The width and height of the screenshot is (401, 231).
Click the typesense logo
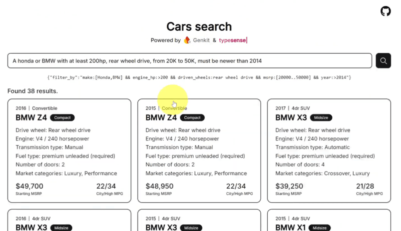(x=232, y=40)
